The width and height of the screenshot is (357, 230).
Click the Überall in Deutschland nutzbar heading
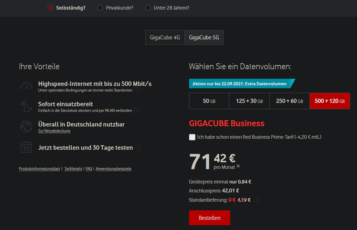point(81,124)
